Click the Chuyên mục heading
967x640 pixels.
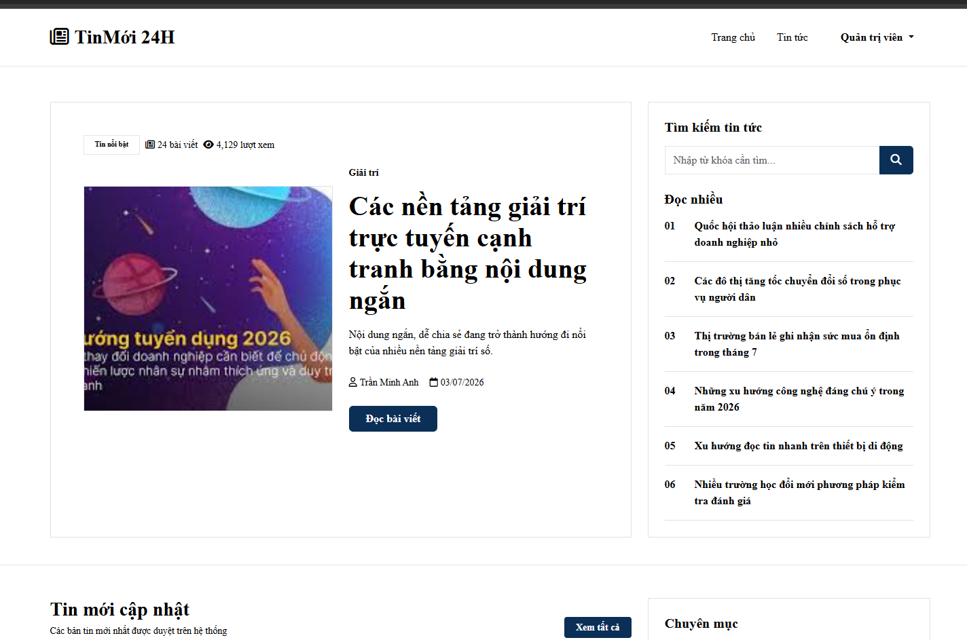701,624
